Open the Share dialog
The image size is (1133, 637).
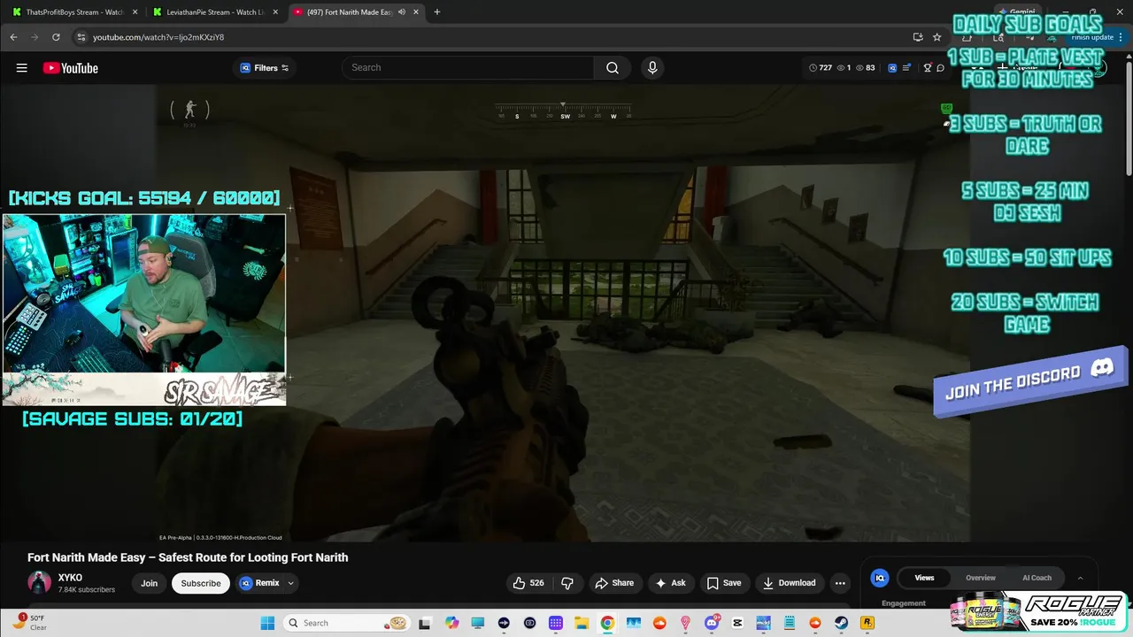tap(614, 583)
